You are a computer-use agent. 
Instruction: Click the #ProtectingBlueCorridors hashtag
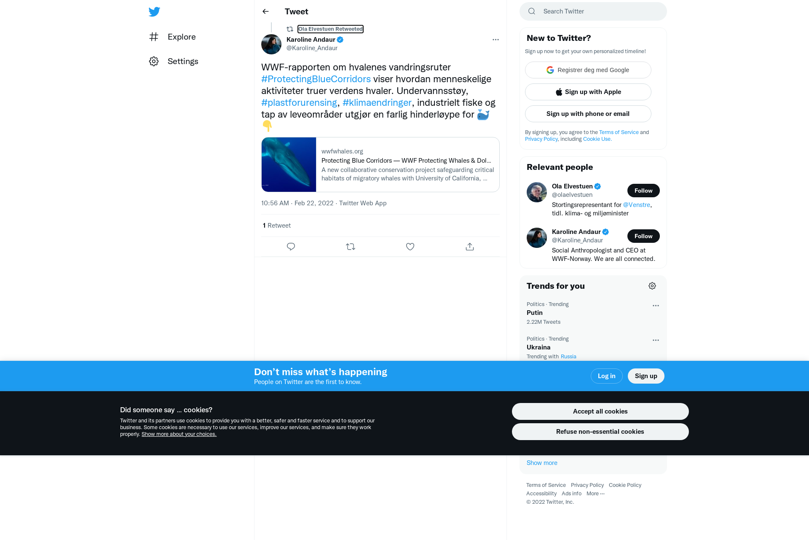click(x=316, y=79)
